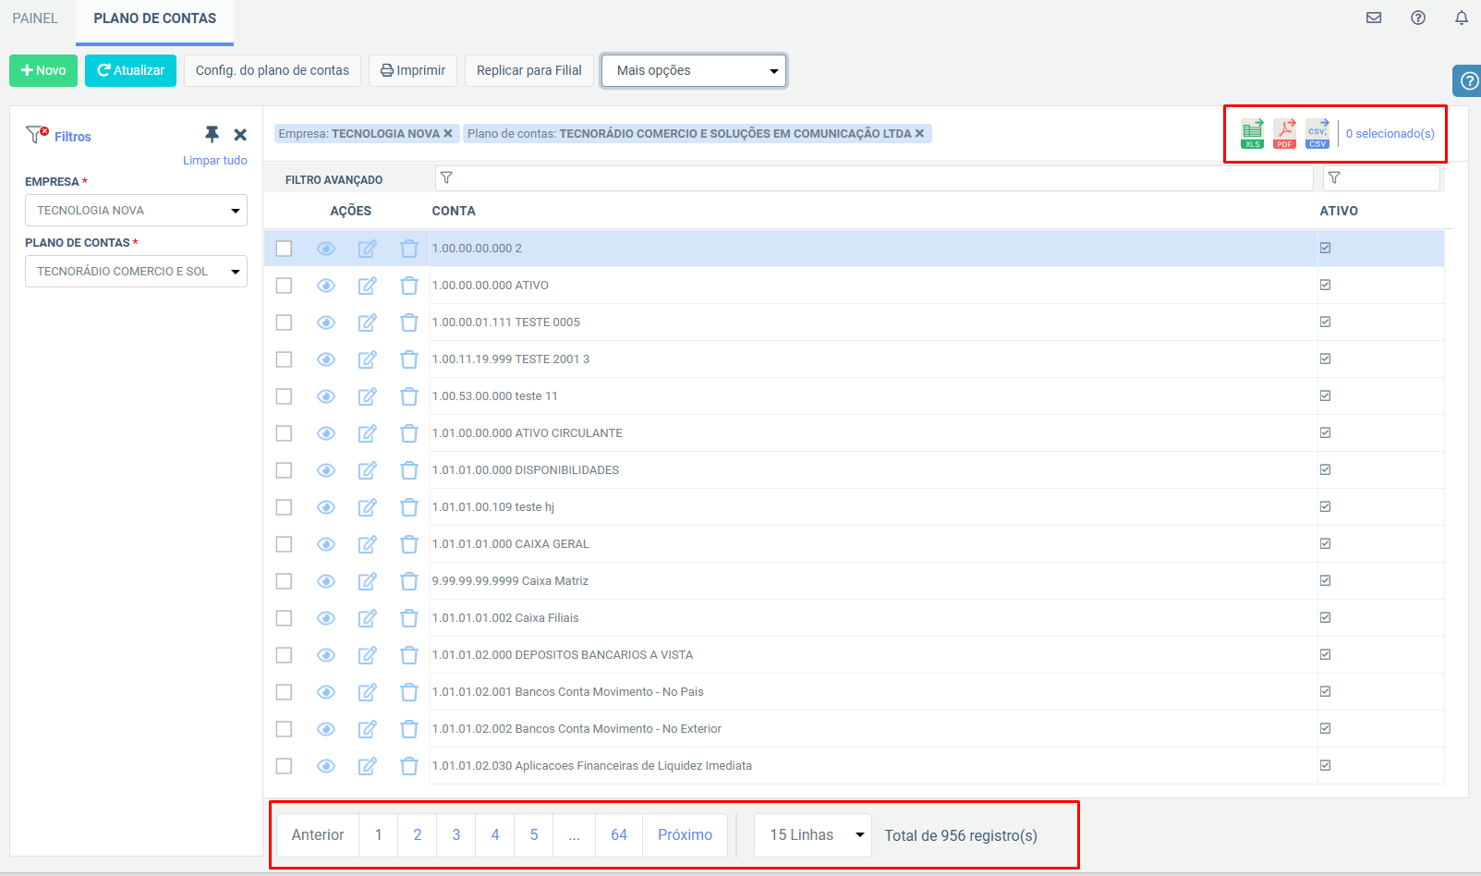Check the Caixa Matriz row checkbox

pyautogui.click(x=284, y=581)
